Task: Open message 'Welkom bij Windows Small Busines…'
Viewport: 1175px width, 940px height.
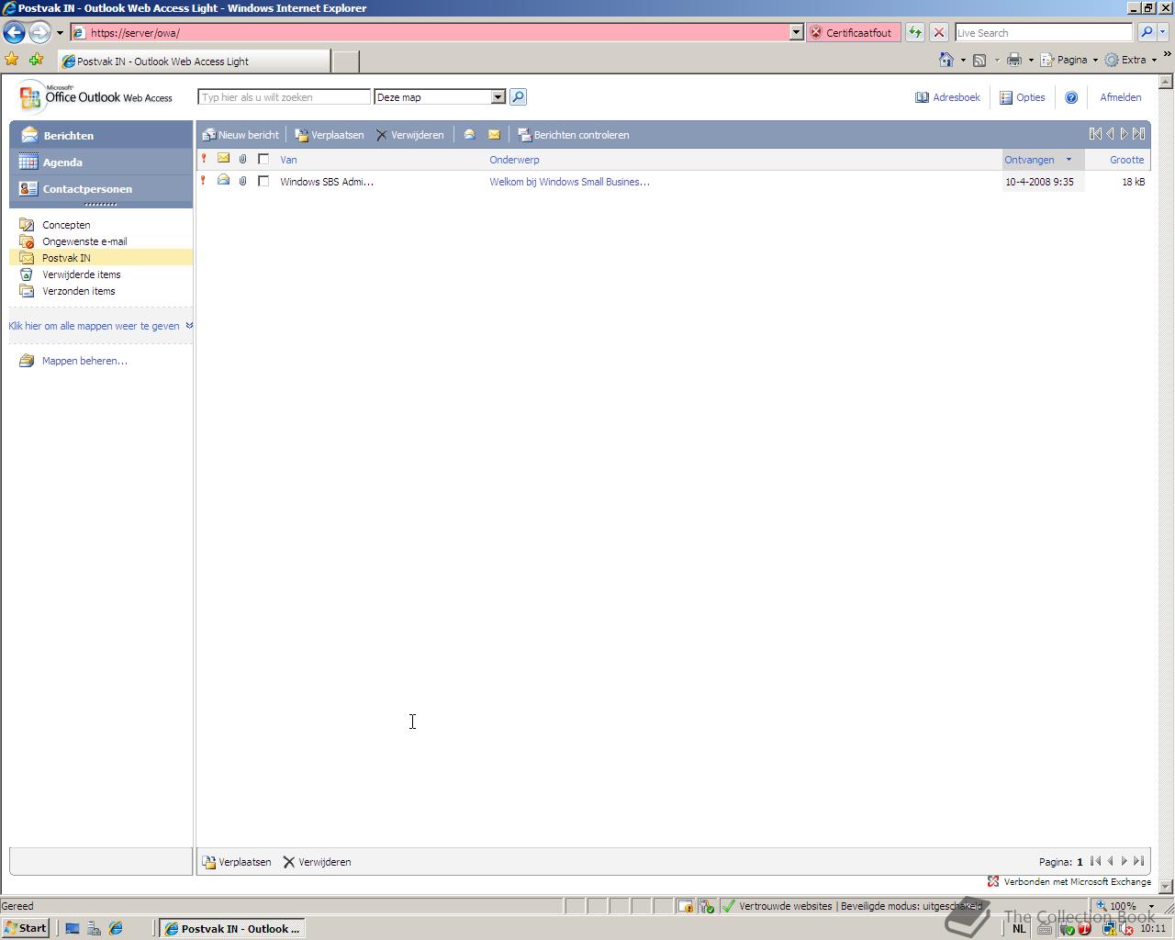Action: point(569,182)
